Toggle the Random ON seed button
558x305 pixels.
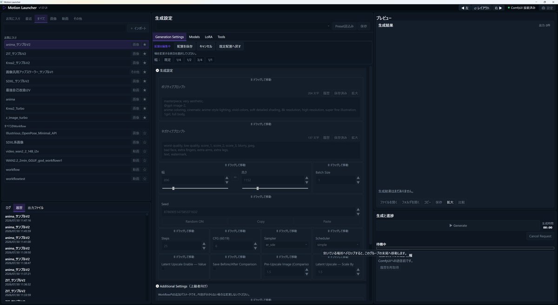click(194, 222)
